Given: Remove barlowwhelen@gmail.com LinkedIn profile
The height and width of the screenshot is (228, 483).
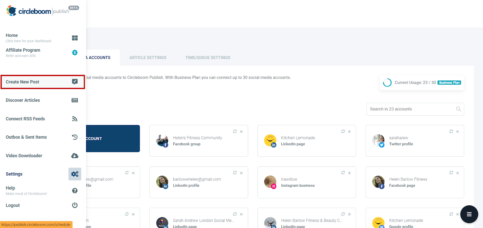Looking at the screenshot, I should coord(241,173).
